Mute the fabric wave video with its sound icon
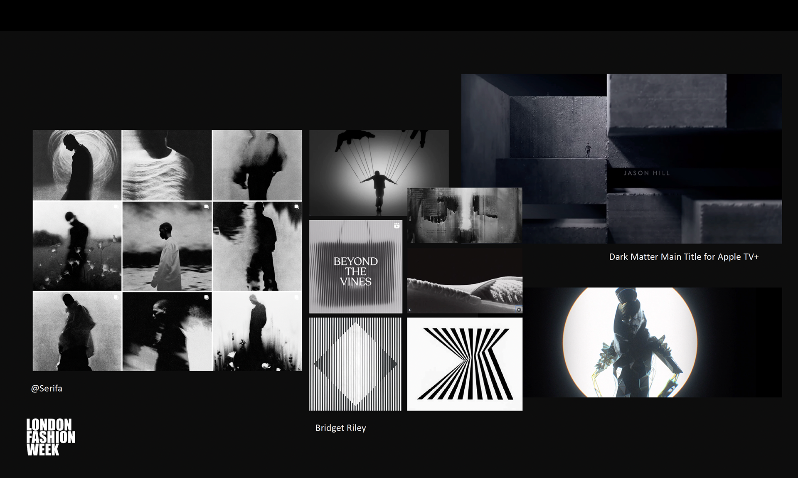 519,310
